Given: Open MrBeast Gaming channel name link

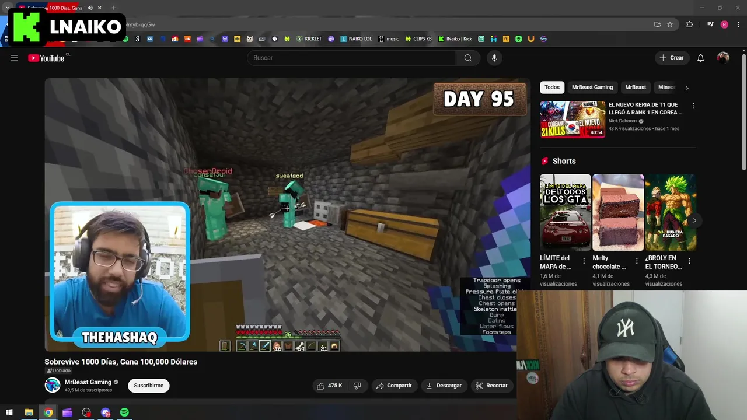Looking at the screenshot, I should pos(88,382).
